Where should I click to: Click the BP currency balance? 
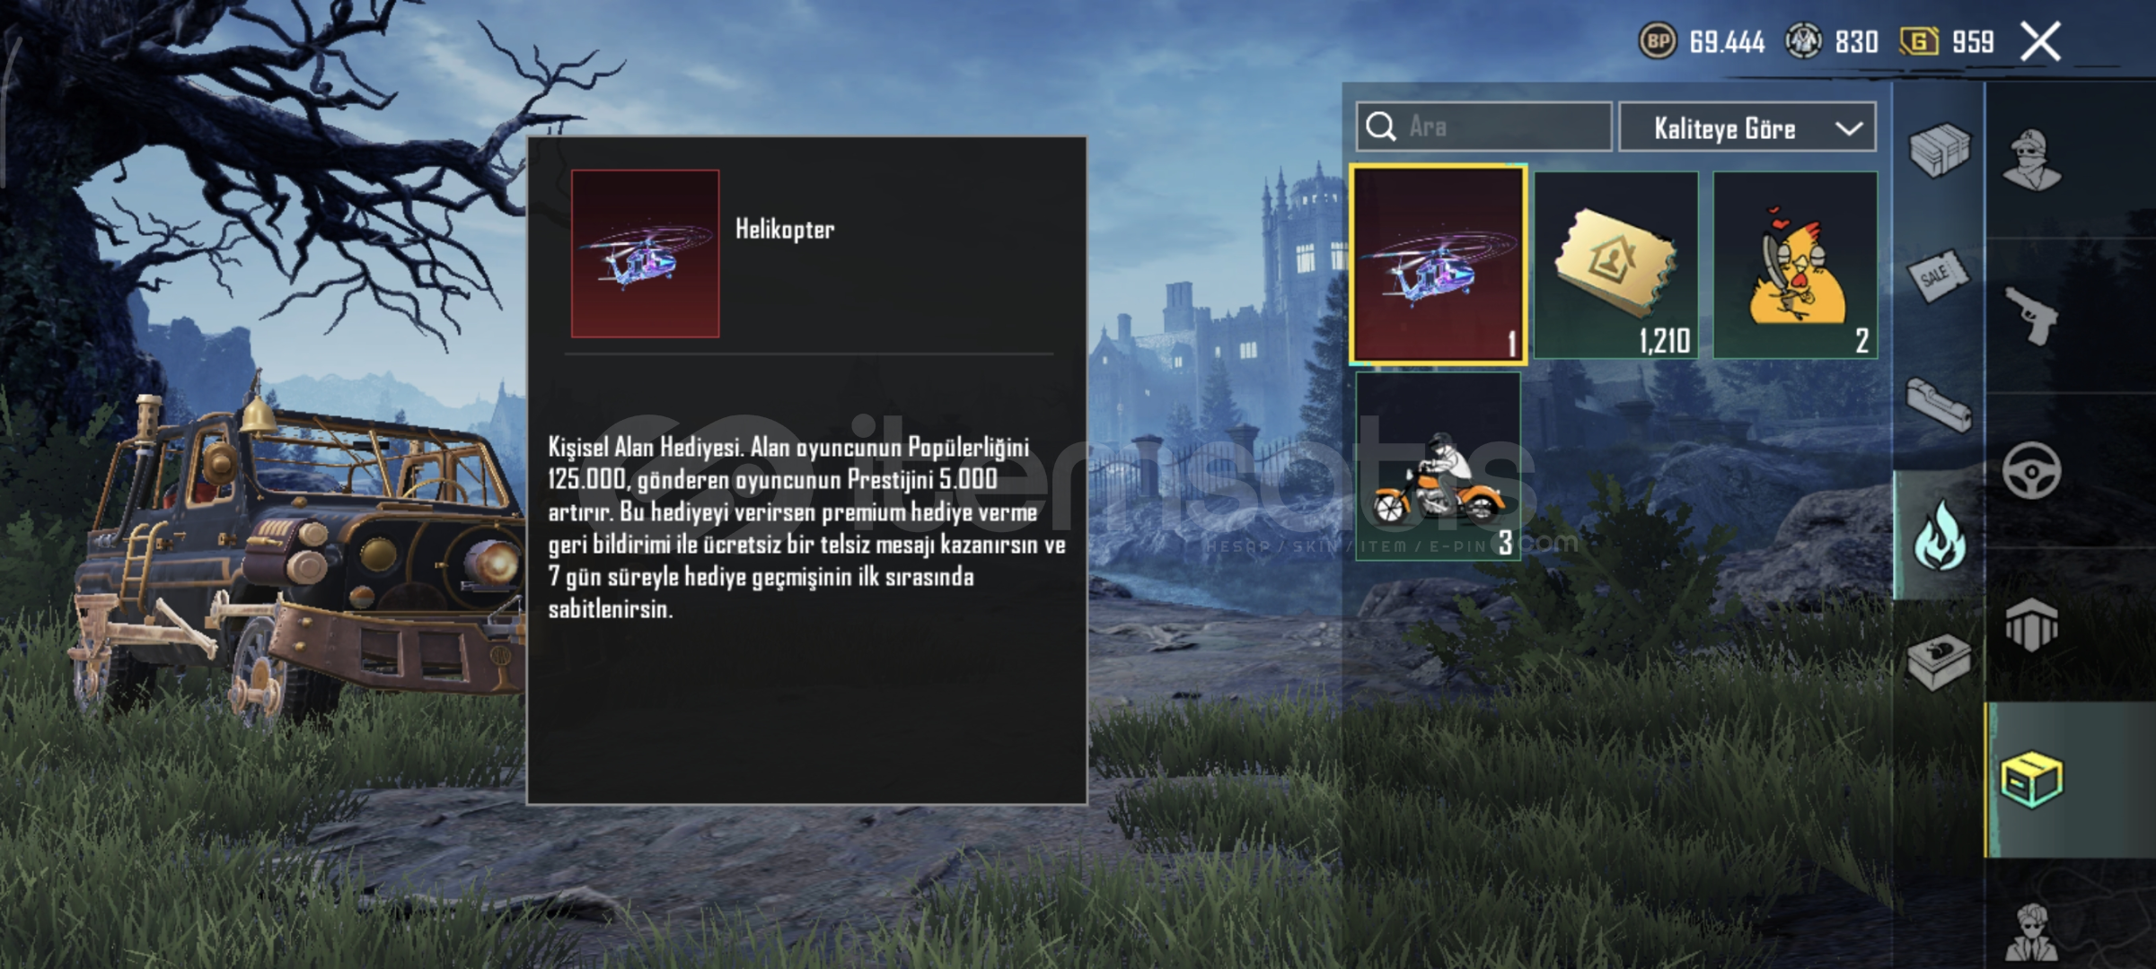pos(1702,41)
